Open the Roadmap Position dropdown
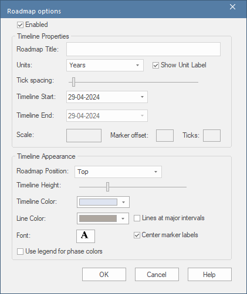This screenshot has width=247, height=294. [118, 172]
